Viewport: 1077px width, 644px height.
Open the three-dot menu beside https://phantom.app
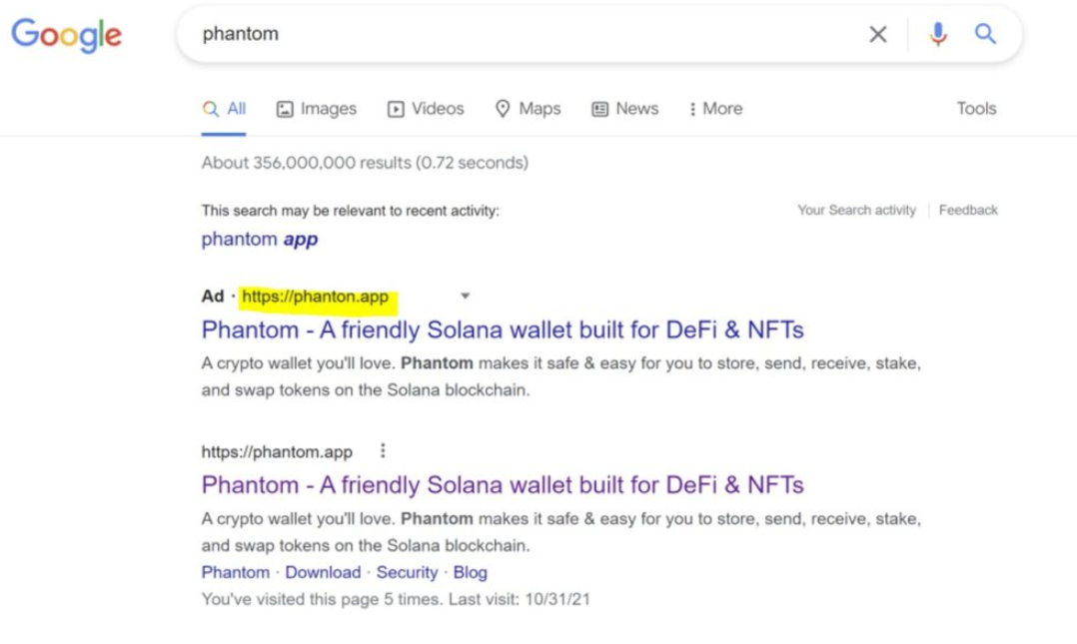coord(383,451)
